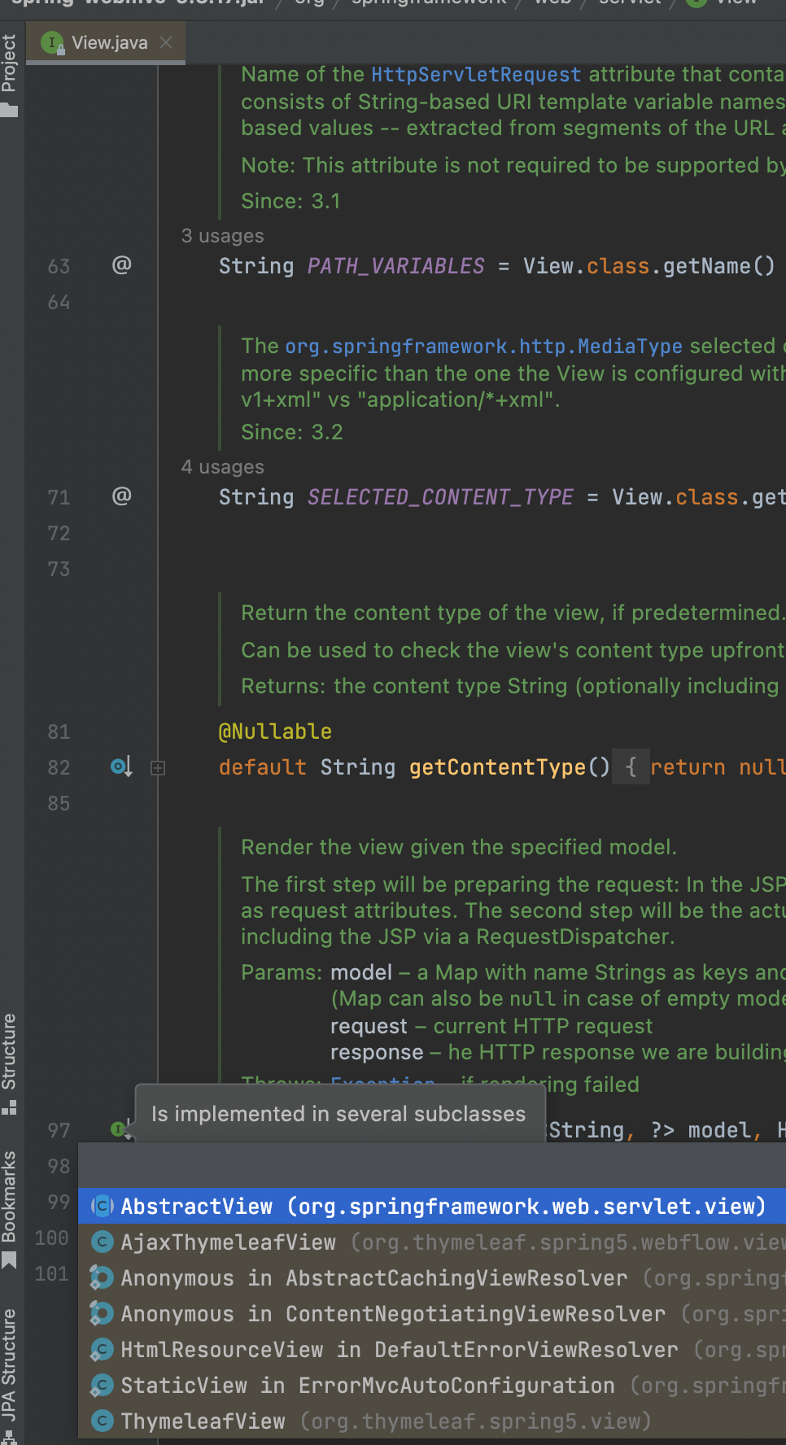This screenshot has width=786, height=1445.
Task: Choose AjaxThymeleafView from the popup list
Action: tap(228, 1242)
